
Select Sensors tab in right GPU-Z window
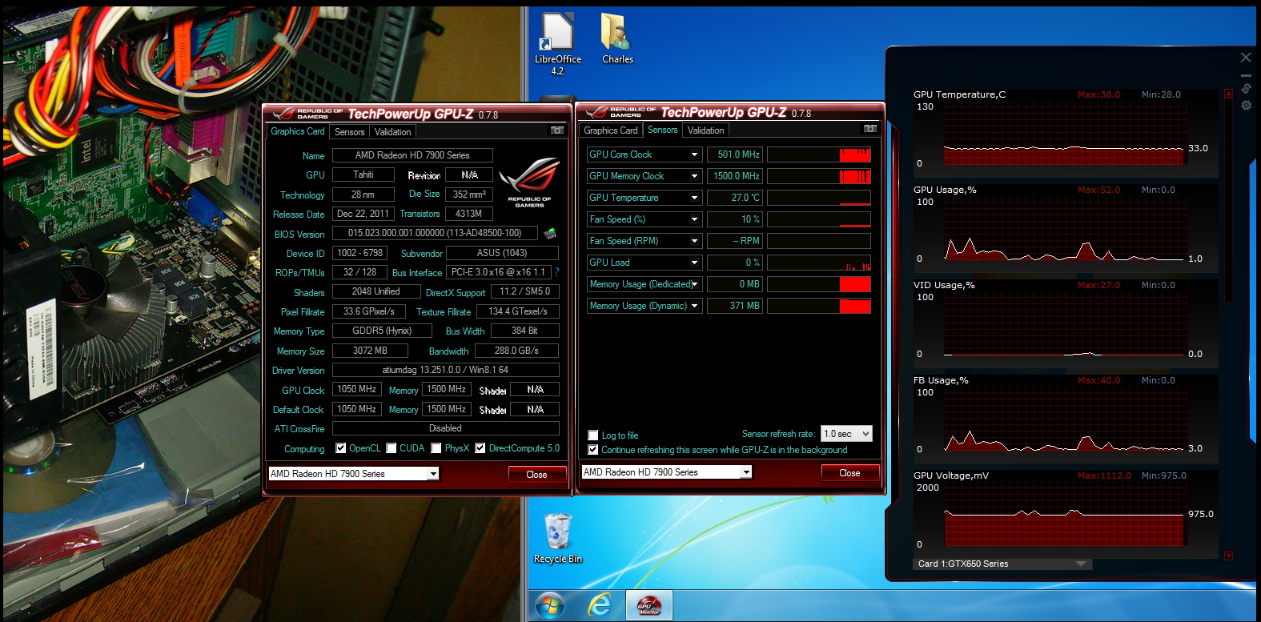tap(663, 130)
